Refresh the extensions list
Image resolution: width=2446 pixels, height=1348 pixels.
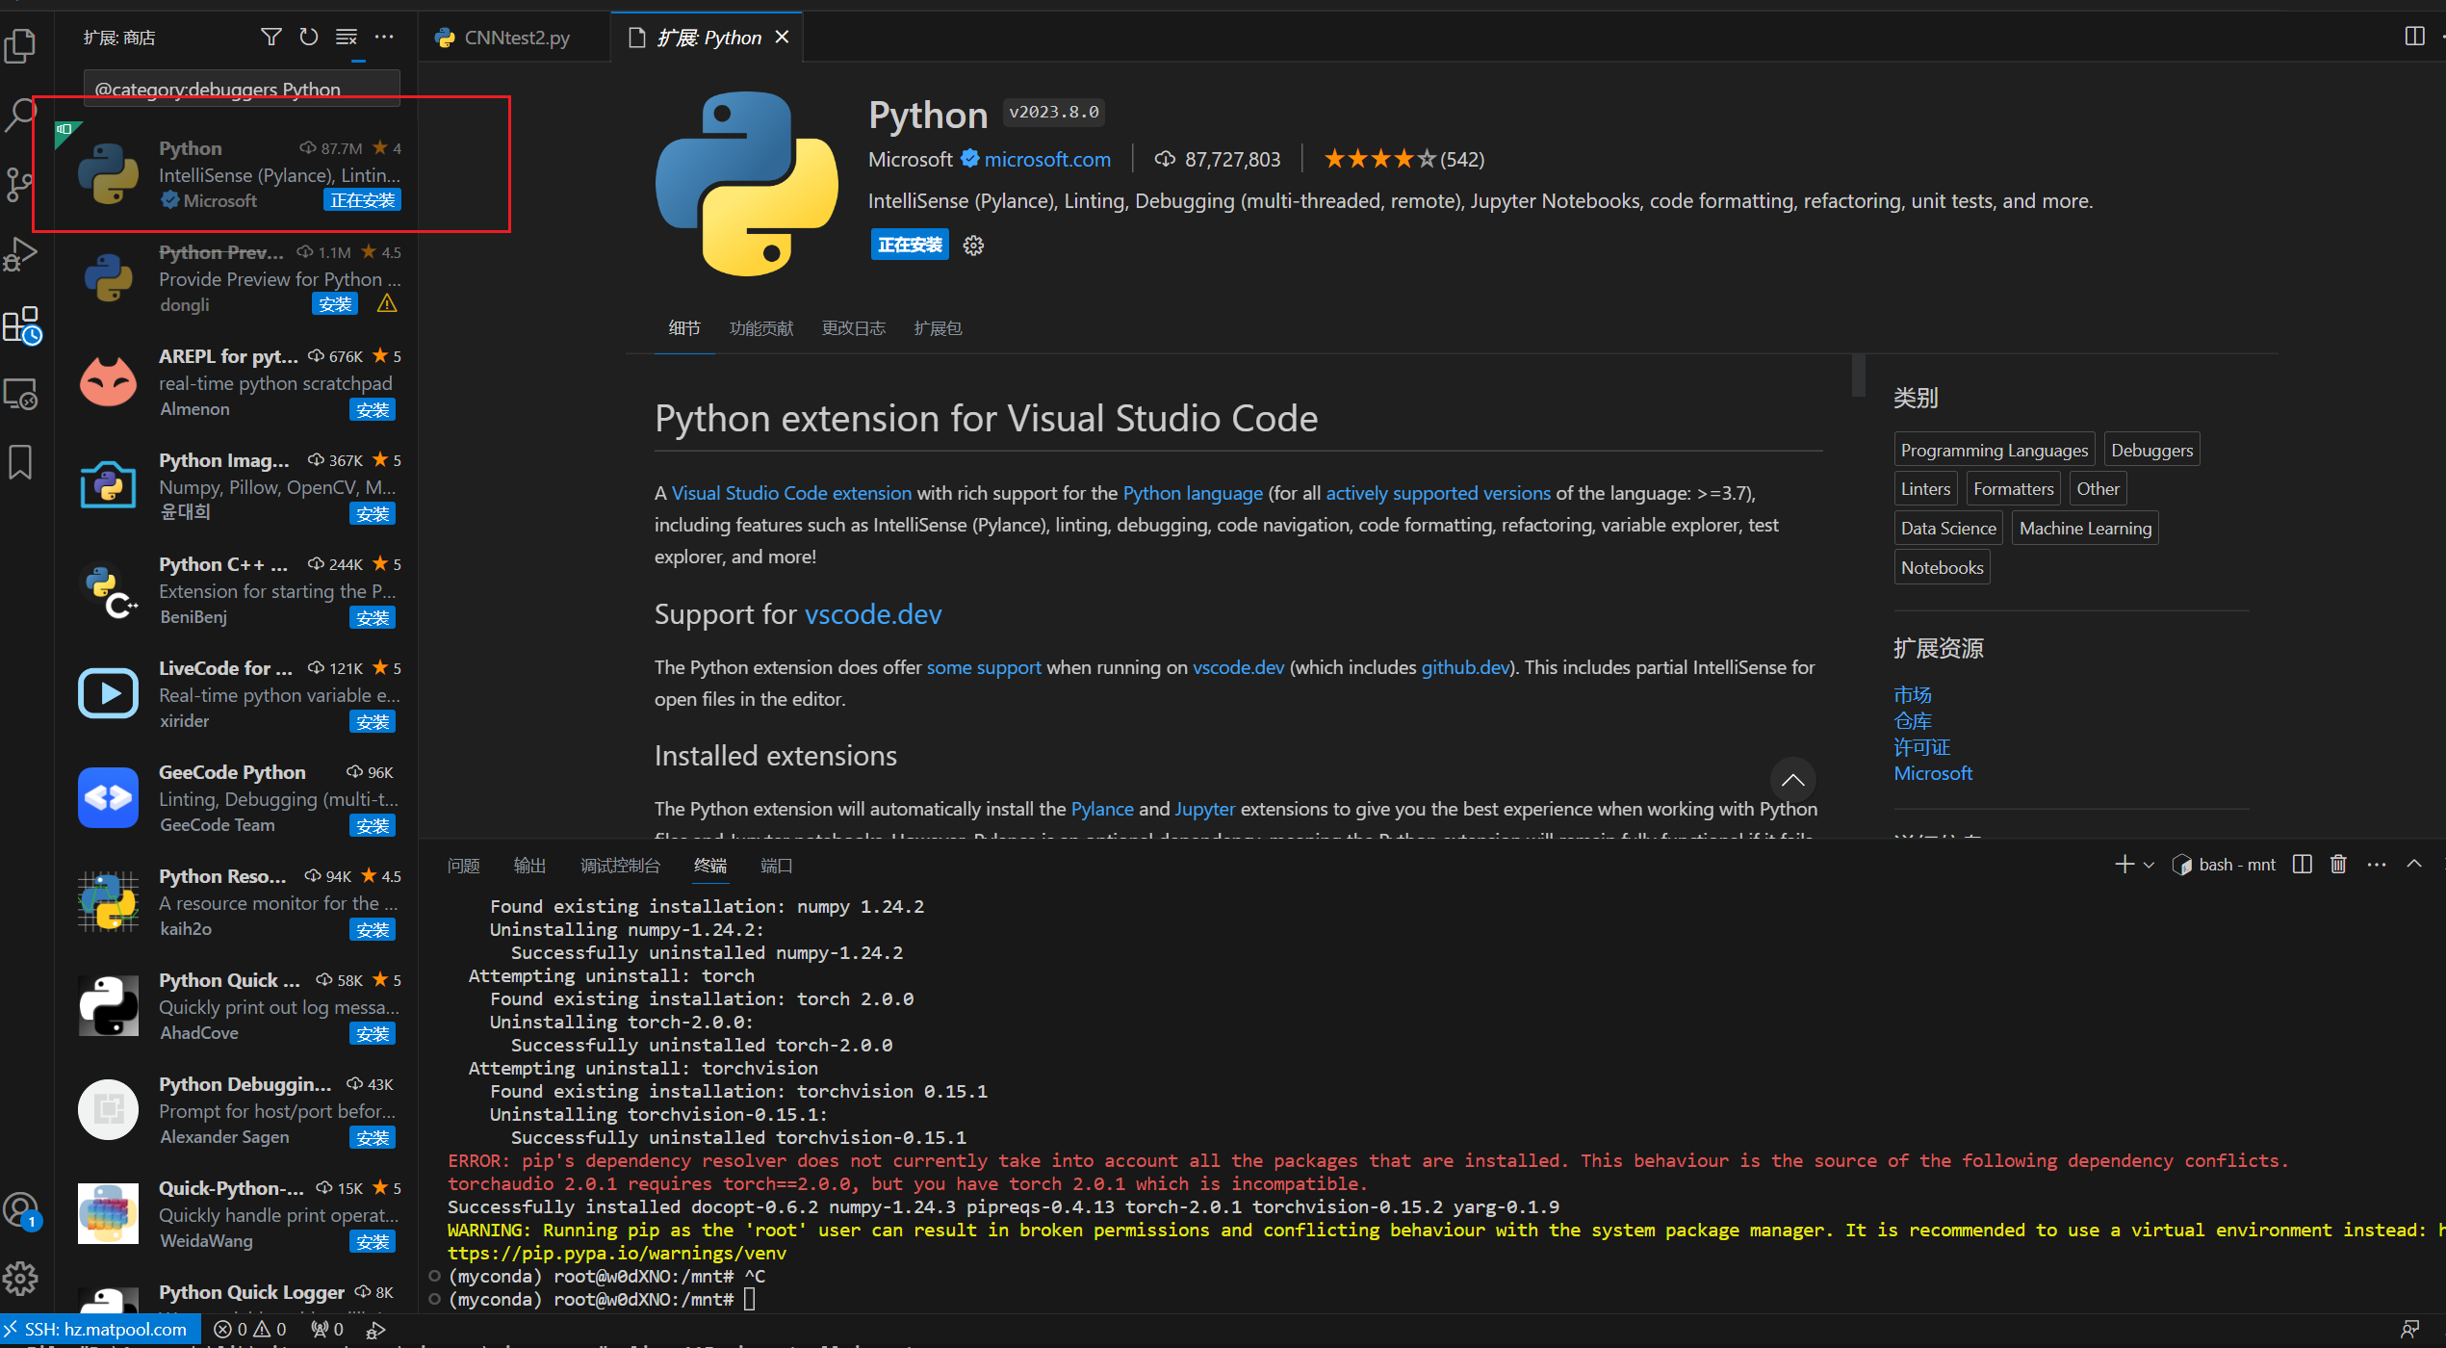click(308, 37)
